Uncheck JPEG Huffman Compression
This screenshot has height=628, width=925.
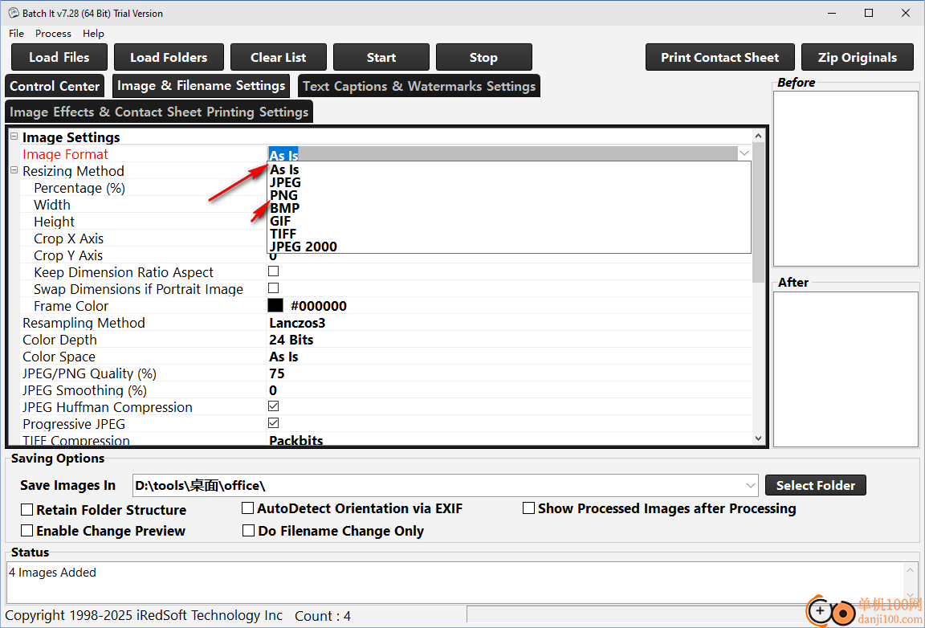pos(273,406)
